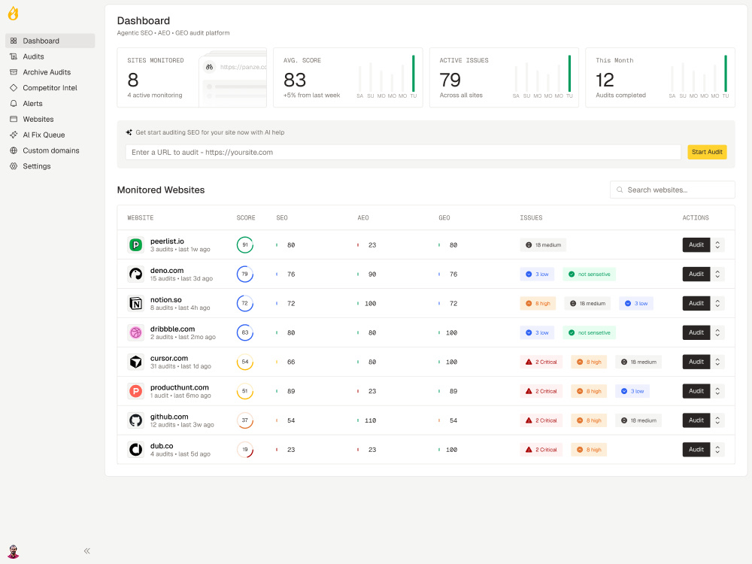Click the binoculars icon in Sites Monitored card
The height and width of the screenshot is (564, 752).
coord(210,67)
